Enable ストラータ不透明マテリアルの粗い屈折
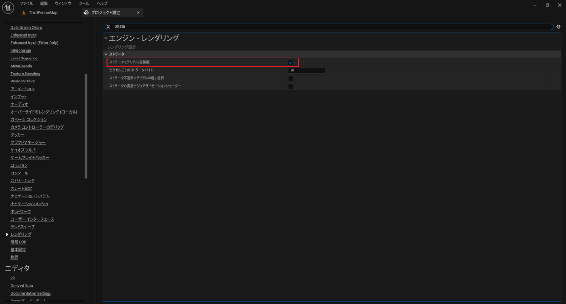 click(291, 78)
